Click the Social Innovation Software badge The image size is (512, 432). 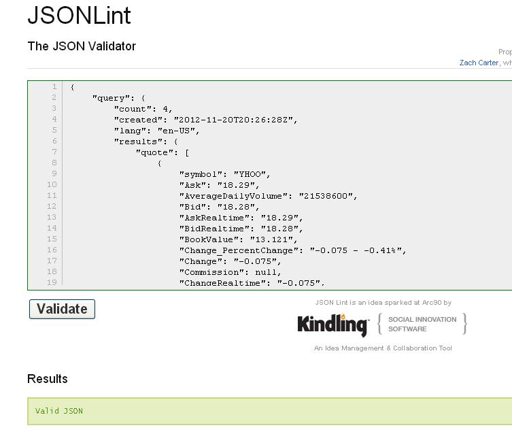click(422, 324)
